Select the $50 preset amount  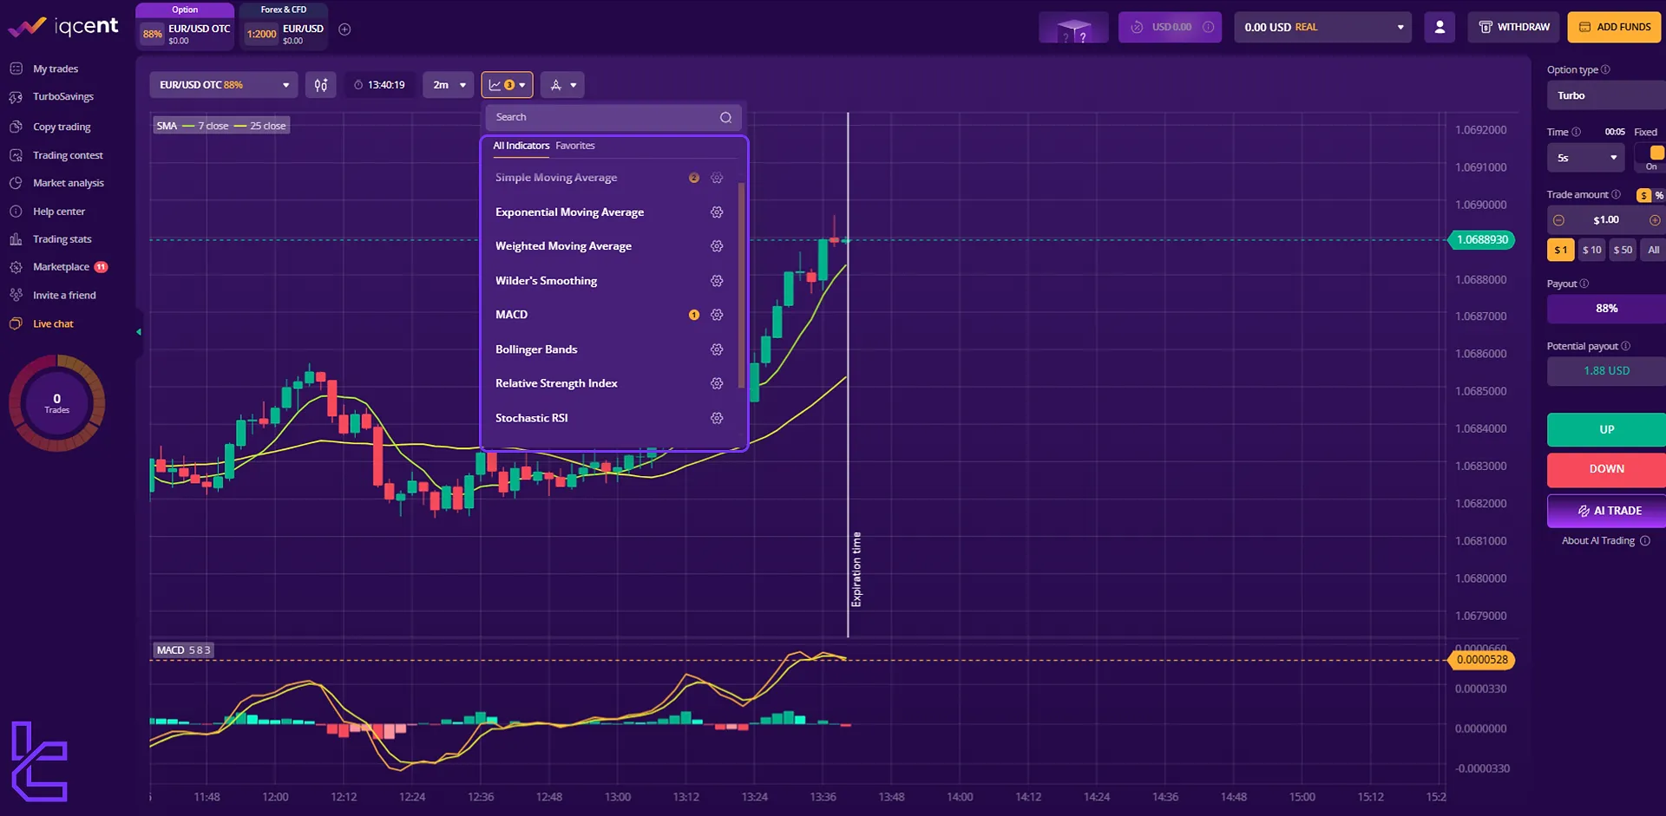(x=1623, y=250)
